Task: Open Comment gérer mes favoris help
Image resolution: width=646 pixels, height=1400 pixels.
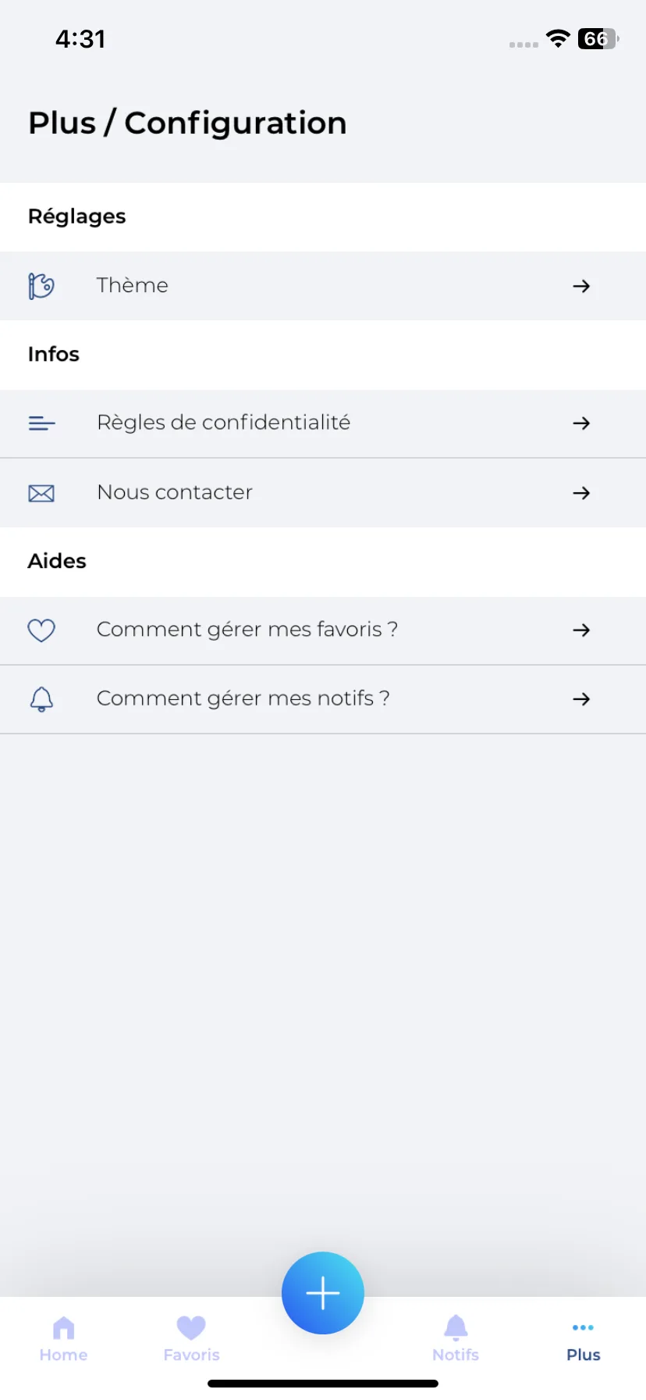Action: pyautogui.click(x=323, y=630)
